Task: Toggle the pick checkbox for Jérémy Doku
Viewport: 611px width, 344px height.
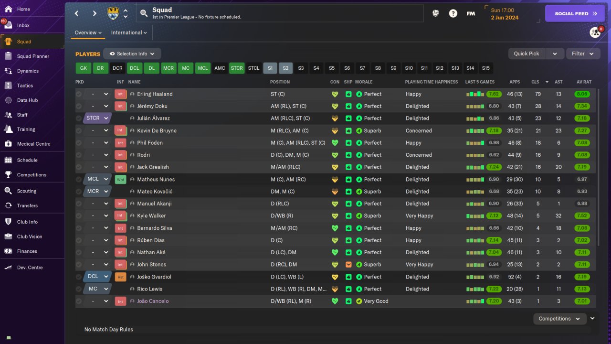Action: pyautogui.click(x=79, y=106)
